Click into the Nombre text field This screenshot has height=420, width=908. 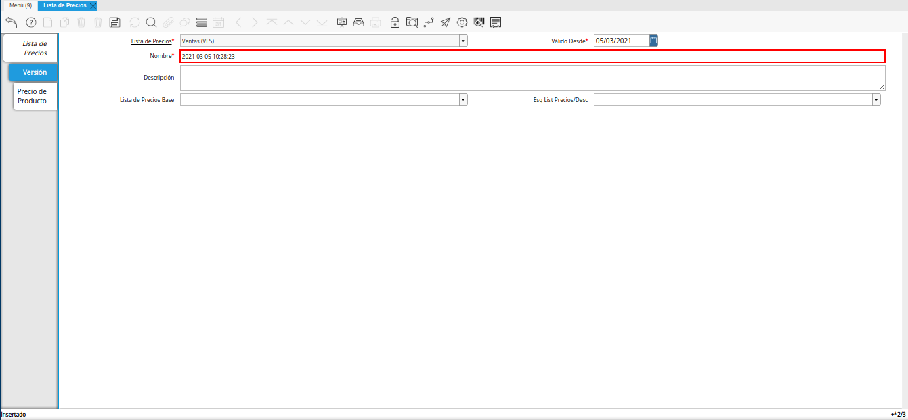tap(532, 56)
